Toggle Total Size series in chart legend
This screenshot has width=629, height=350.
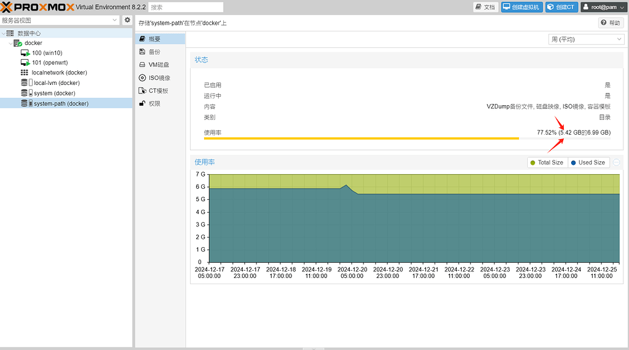coord(547,162)
